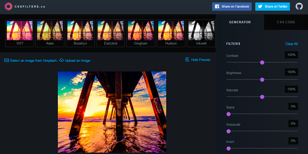This screenshot has height=154, width=308.
Task: Click the Facebook icon in share button
Action: (217, 7)
